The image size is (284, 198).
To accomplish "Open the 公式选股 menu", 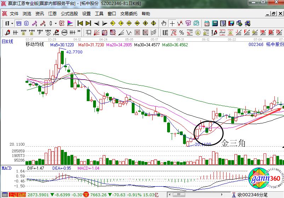I will pyautogui.click(x=69, y=14).
